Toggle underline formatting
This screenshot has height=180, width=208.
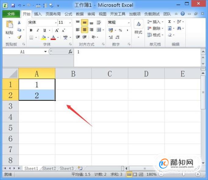(x=45, y=30)
